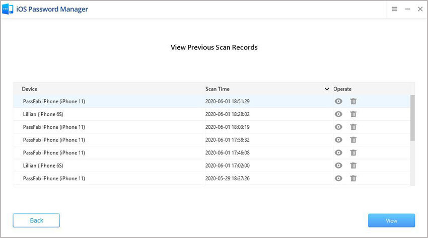The width and height of the screenshot is (428, 238).
Task: Select the PassFab iPhone row scanned 18:03:19
Action: click(211, 127)
